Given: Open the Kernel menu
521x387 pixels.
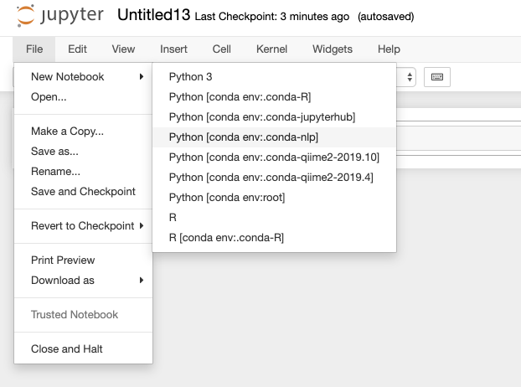Looking at the screenshot, I should [271, 49].
